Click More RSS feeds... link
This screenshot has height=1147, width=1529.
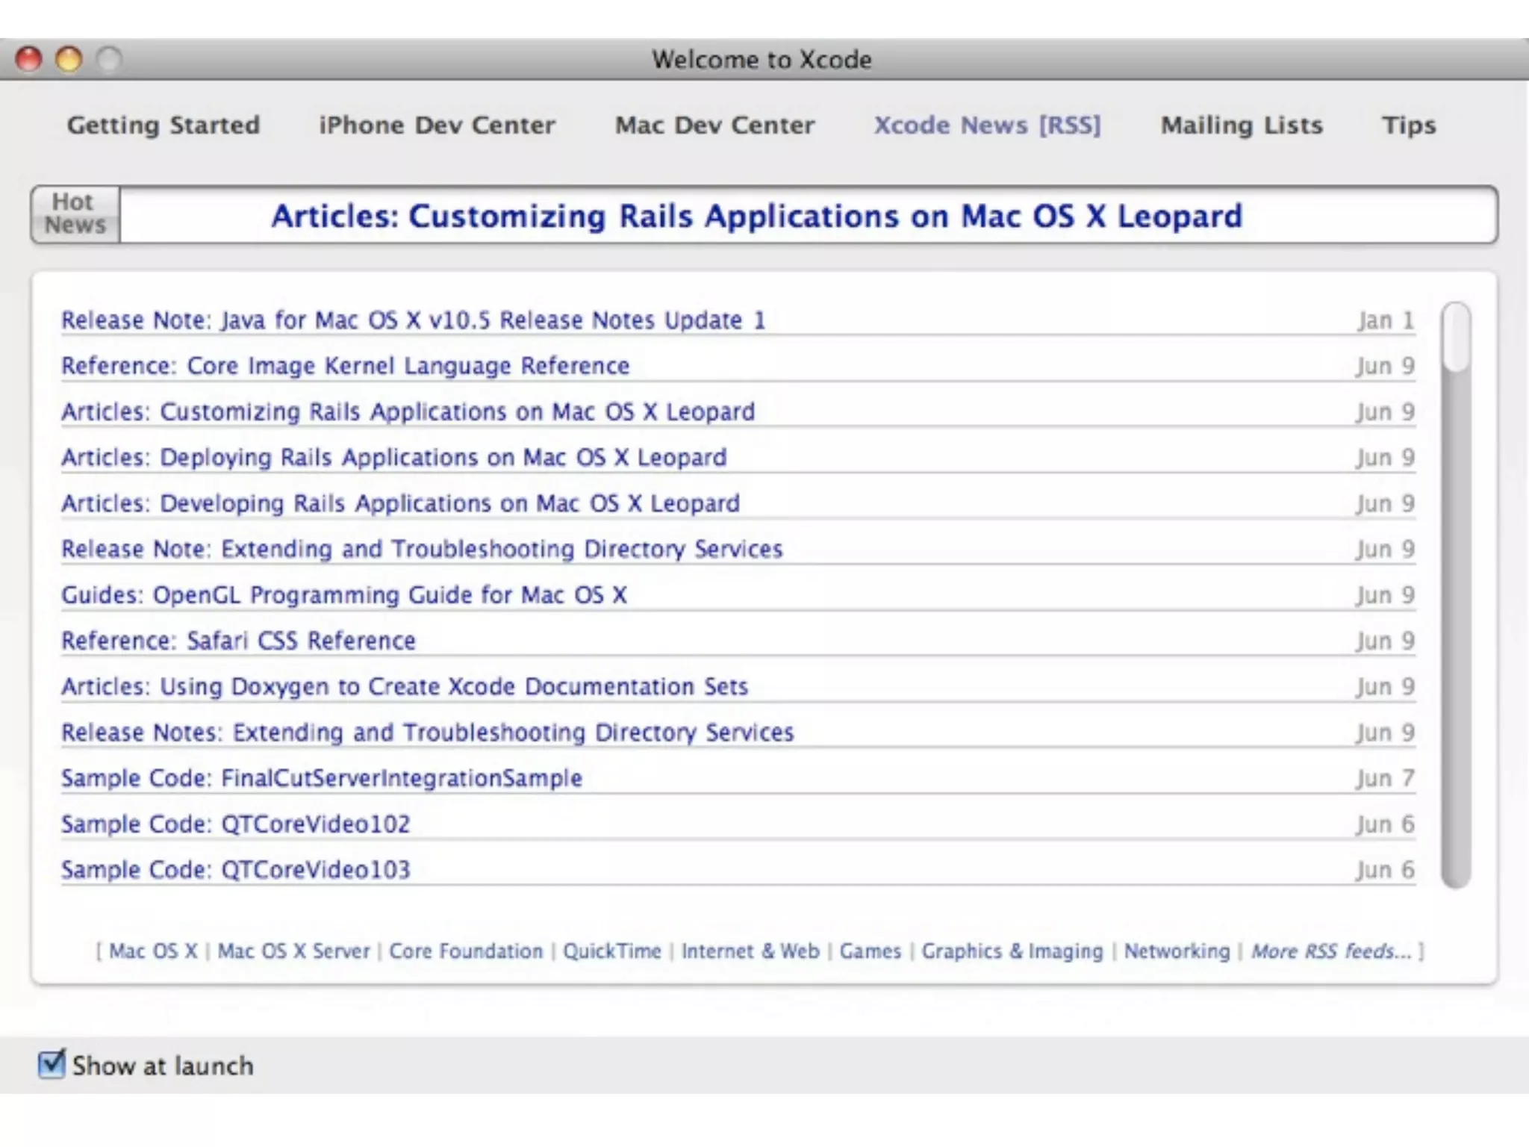1331,951
